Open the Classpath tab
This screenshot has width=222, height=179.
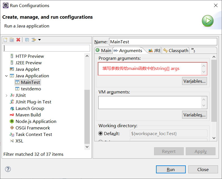[176, 50]
